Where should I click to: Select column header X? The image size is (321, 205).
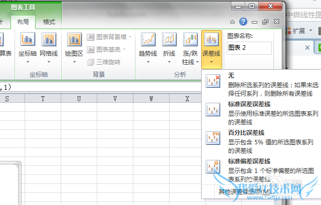187,99
